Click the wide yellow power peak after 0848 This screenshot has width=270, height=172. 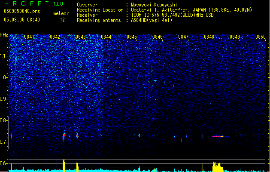pos(218,167)
